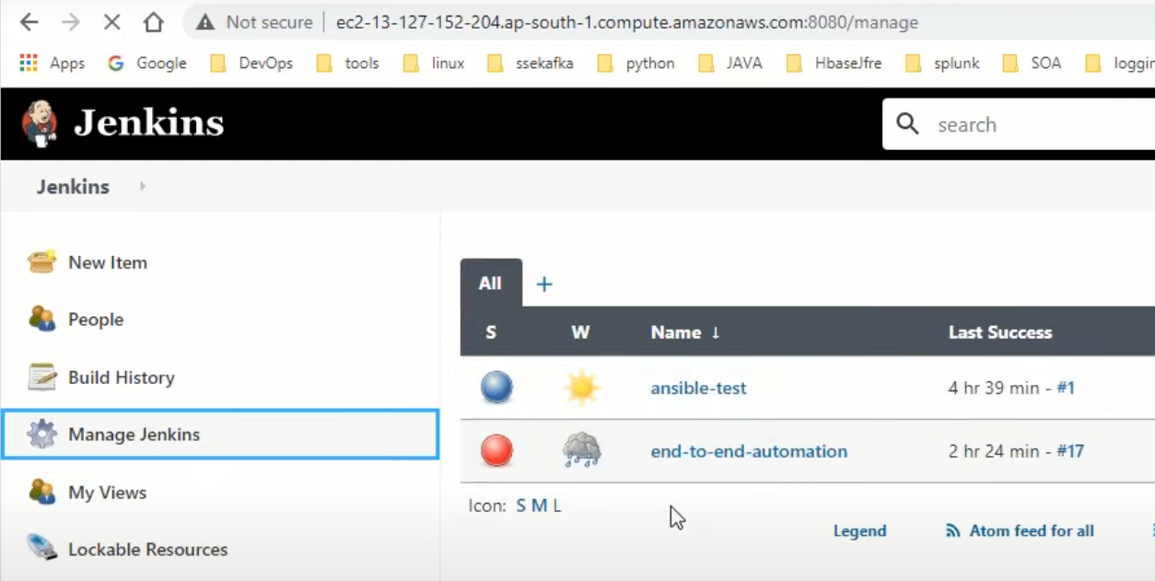
Task: Click '4 hr 39 min' last success text
Action: pyautogui.click(x=994, y=388)
